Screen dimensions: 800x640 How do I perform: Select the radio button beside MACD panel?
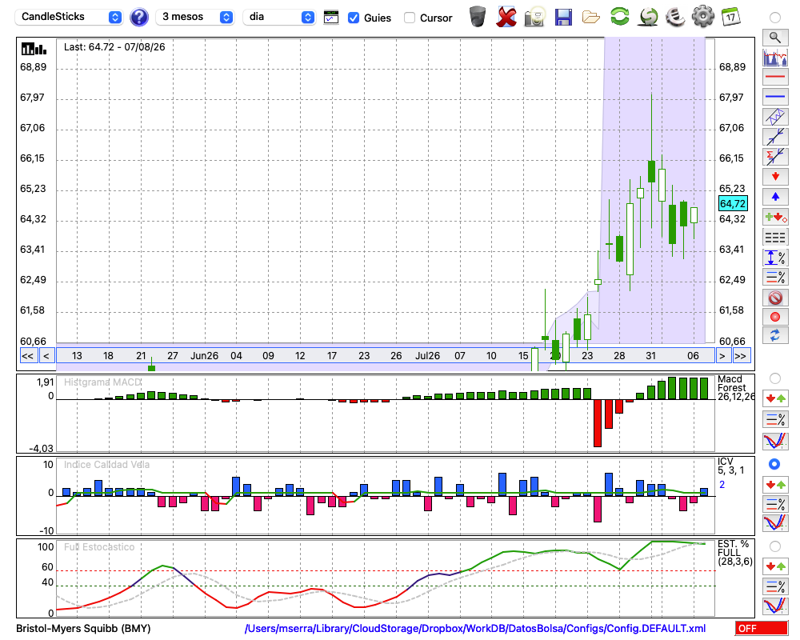pyautogui.click(x=774, y=378)
